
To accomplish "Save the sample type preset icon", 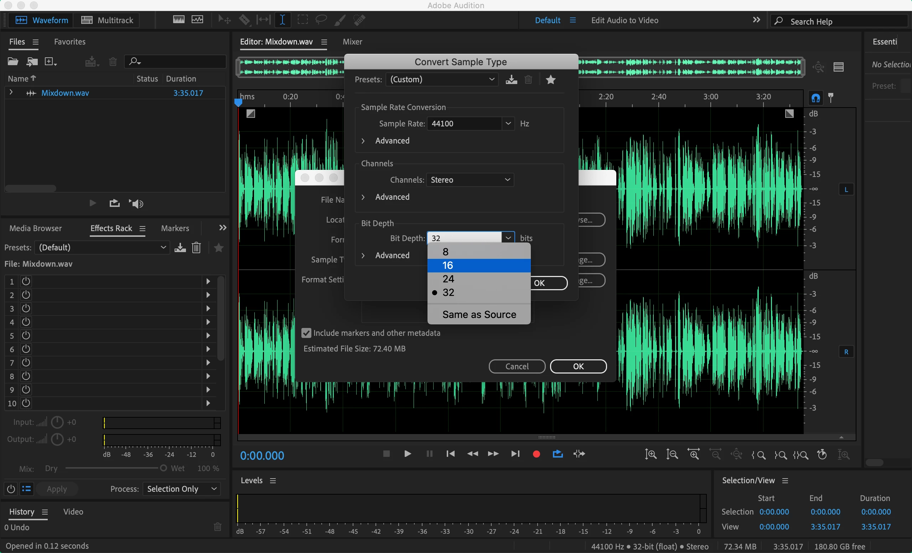I will click(511, 79).
